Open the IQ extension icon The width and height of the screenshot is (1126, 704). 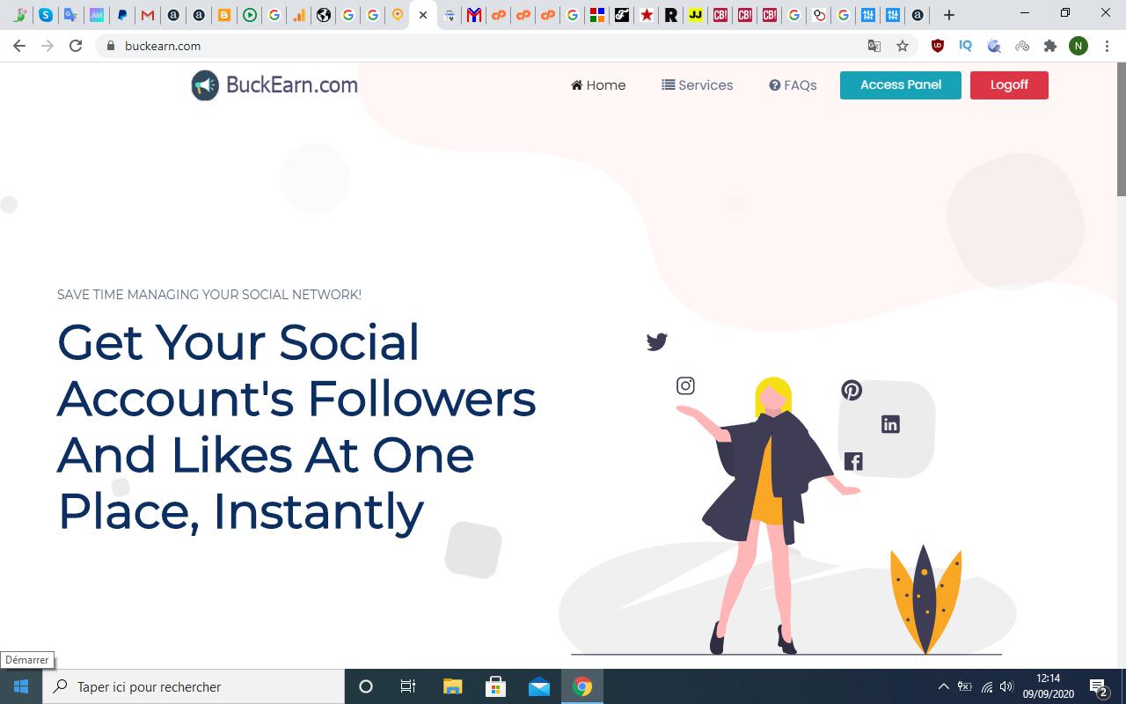966,46
